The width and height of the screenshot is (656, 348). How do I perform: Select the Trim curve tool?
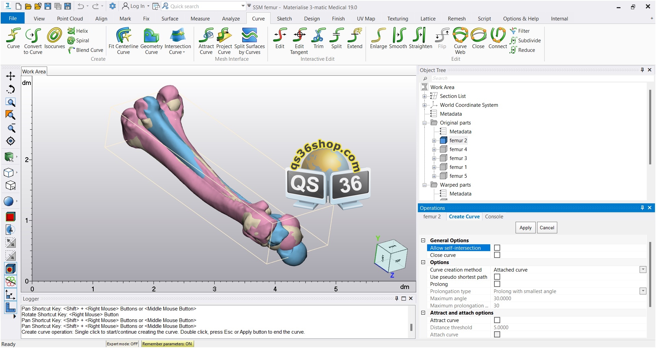318,39
